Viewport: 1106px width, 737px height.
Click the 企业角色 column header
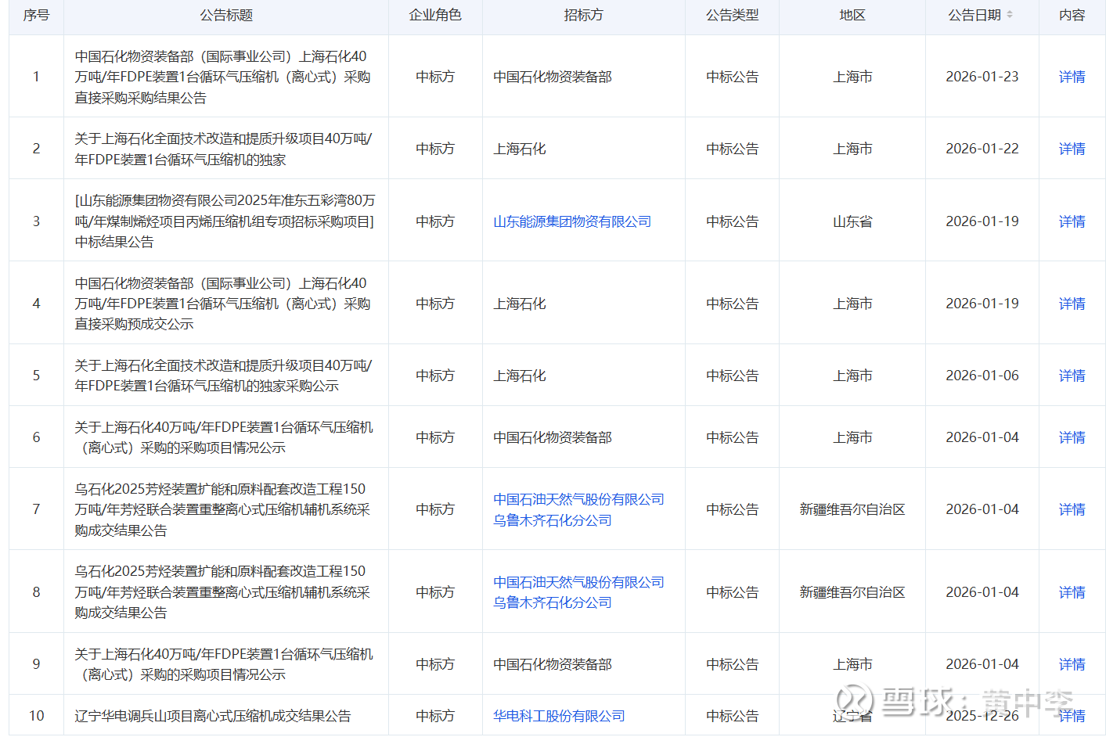point(435,15)
